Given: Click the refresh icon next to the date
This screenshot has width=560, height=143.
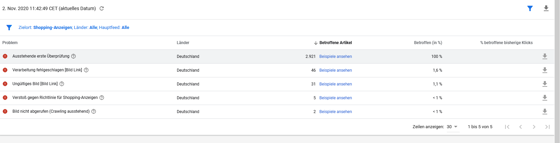Looking at the screenshot, I should 102,8.
